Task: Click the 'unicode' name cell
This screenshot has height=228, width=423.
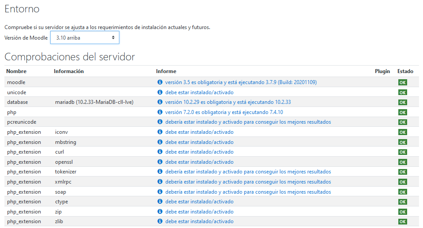Action: pyautogui.click(x=16, y=92)
